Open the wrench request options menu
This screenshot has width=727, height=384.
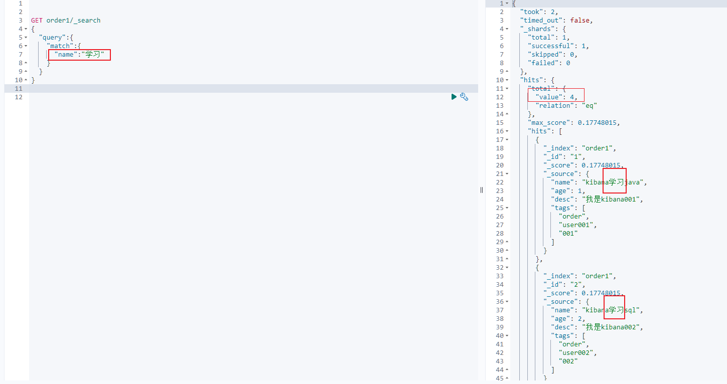point(464,97)
